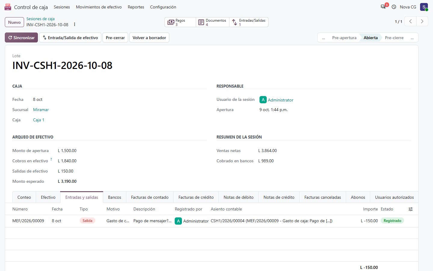Open the MEF/2026/00009 row
Viewport: 433px width, 271px height.
[212, 221]
